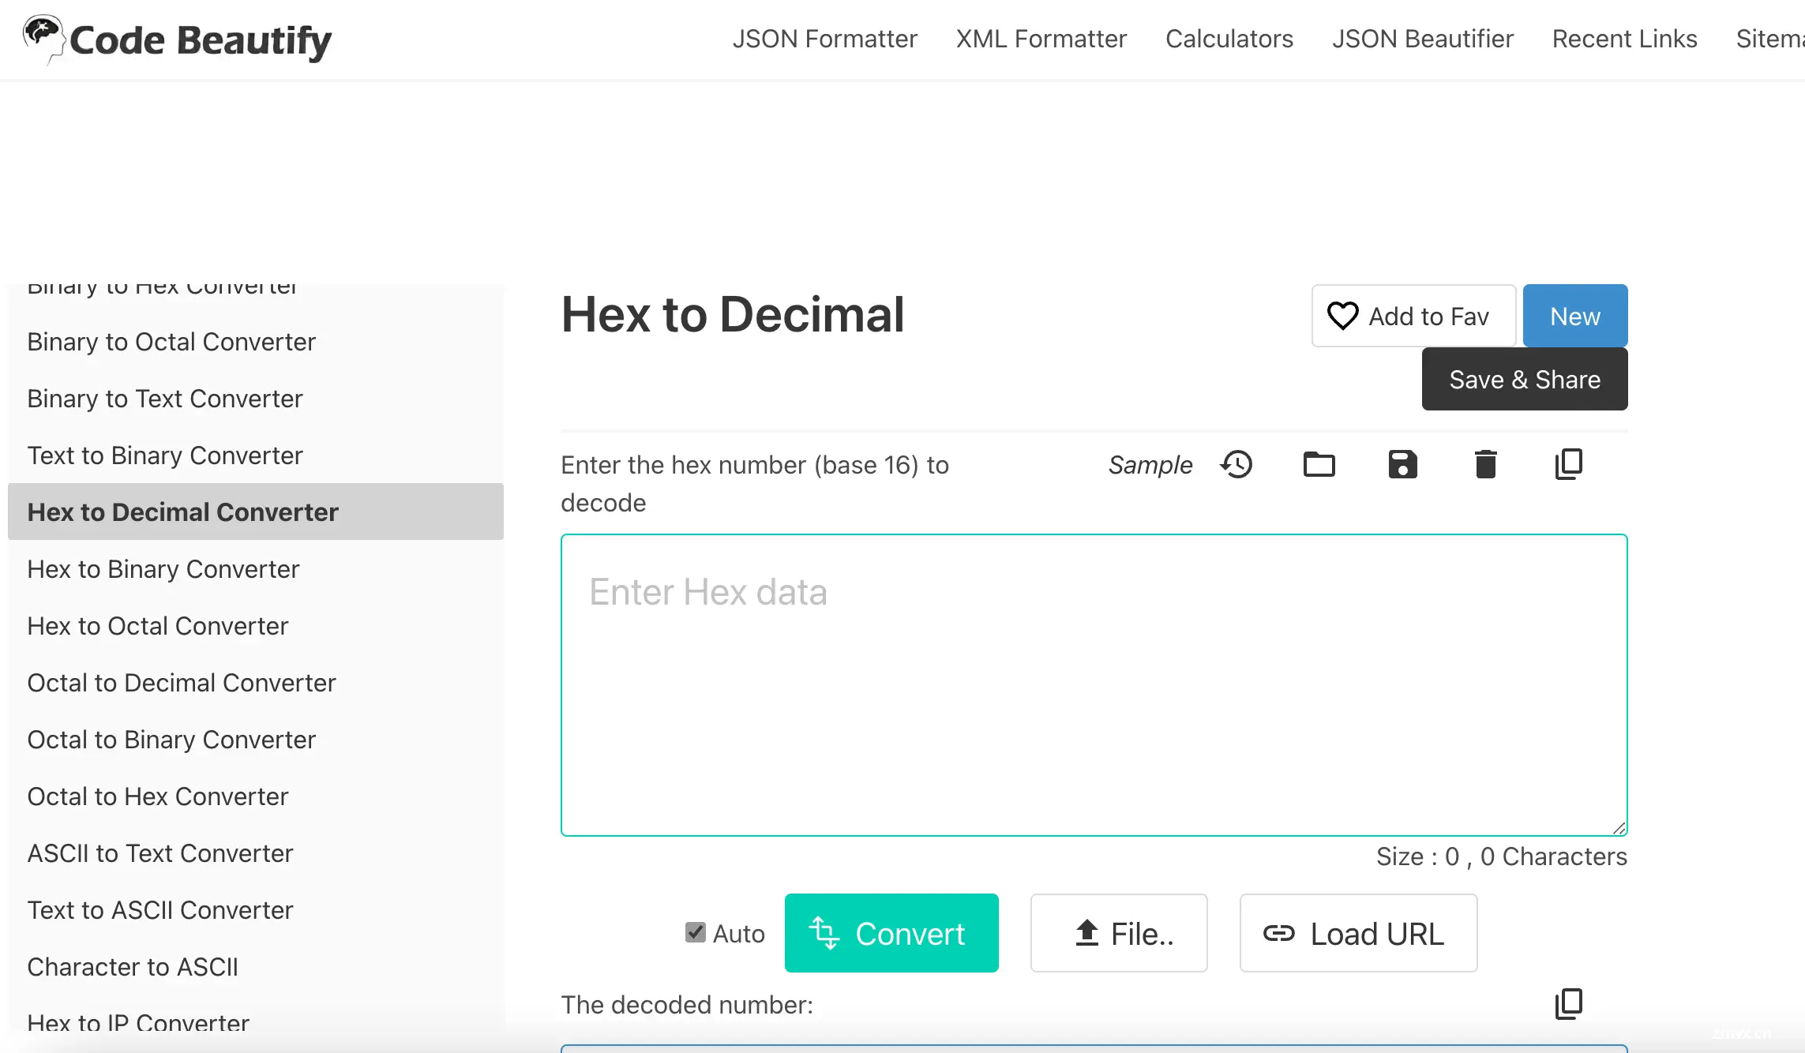Select Hex to Octal Converter link

tap(158, 626)
